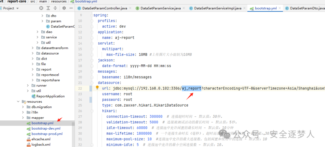Hide the Project panel with minus icon
Image resolution: width=325 pixels, height=147 pixels.
pyautogui.click(x=71, y=8)
